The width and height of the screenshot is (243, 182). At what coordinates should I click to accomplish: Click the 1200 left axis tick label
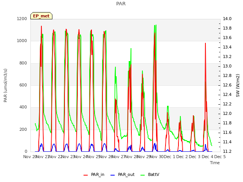click(22, 19)
